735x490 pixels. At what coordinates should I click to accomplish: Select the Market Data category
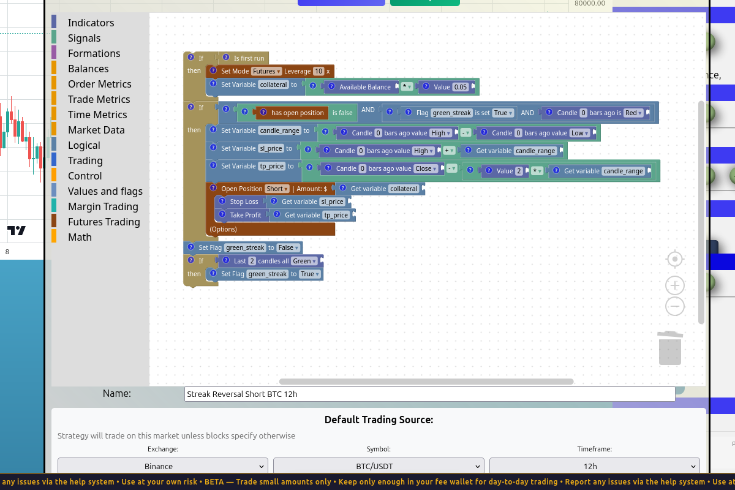tap(96, 130)
